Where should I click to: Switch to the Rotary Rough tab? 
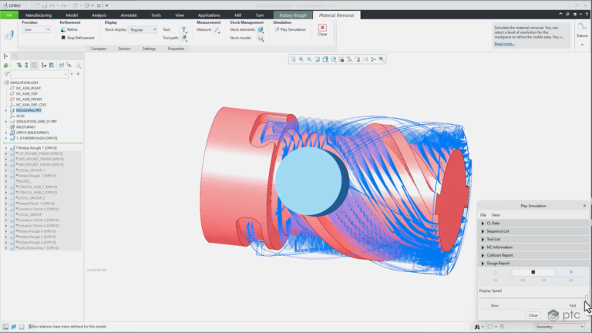293,15
